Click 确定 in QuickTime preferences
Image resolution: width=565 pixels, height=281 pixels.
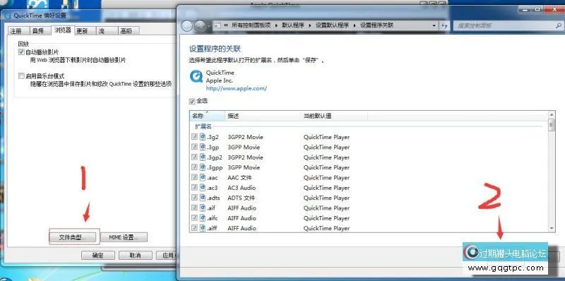(x=98, y=256)
